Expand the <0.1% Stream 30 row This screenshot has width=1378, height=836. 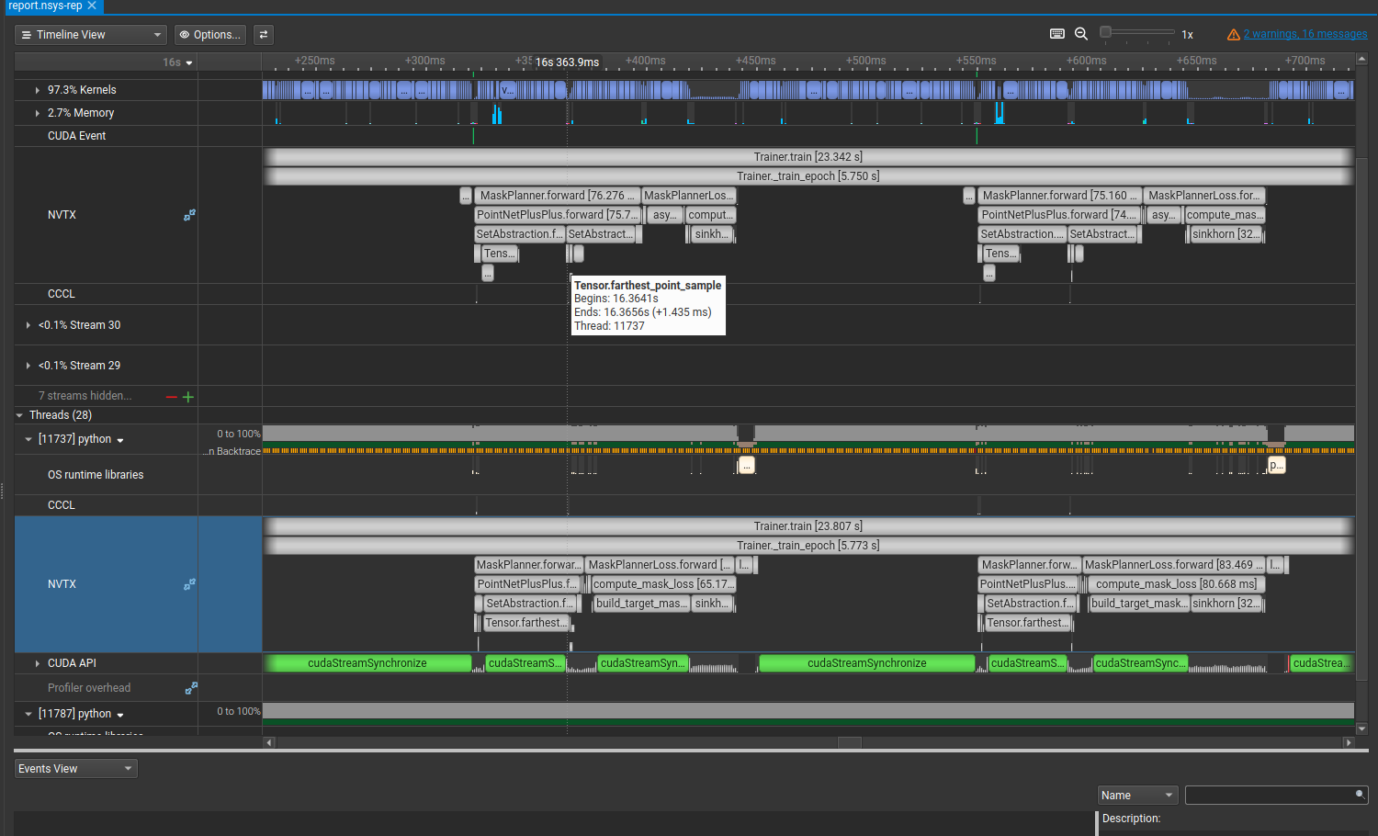pyautogui.click(x=28, y=325)
